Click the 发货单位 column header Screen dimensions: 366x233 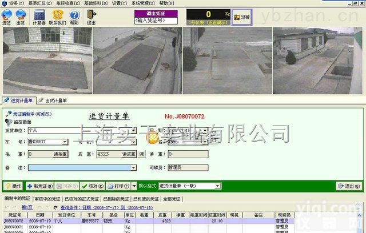pyautogui.click(x=66, y=215)
